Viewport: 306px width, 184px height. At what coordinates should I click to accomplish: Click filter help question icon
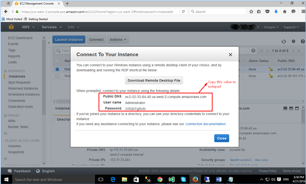pos(253,51)
